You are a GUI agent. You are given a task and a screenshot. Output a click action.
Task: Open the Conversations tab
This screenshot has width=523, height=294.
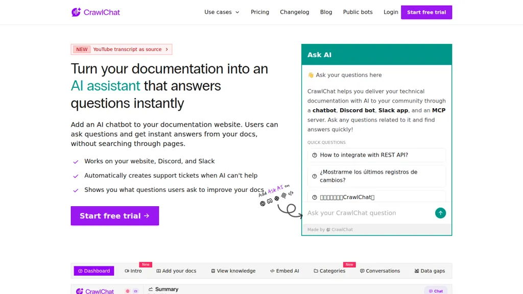(x=380, y=271)
